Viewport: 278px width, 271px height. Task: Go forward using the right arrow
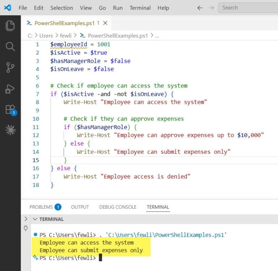click(x=211, y=8)
